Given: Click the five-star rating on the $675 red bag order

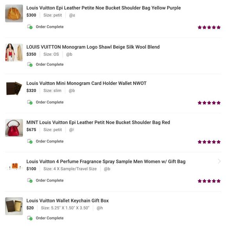Looking at the screenshot, I should (209, 142).
